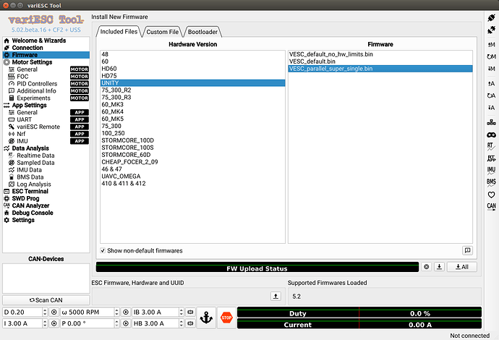Click the CAN icon in right toolbar
The height and width of the screenshot is (340, 499).
pos(491,206)
